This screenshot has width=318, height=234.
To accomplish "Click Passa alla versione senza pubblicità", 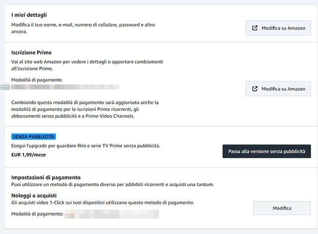I will click(x=266, y=151).
